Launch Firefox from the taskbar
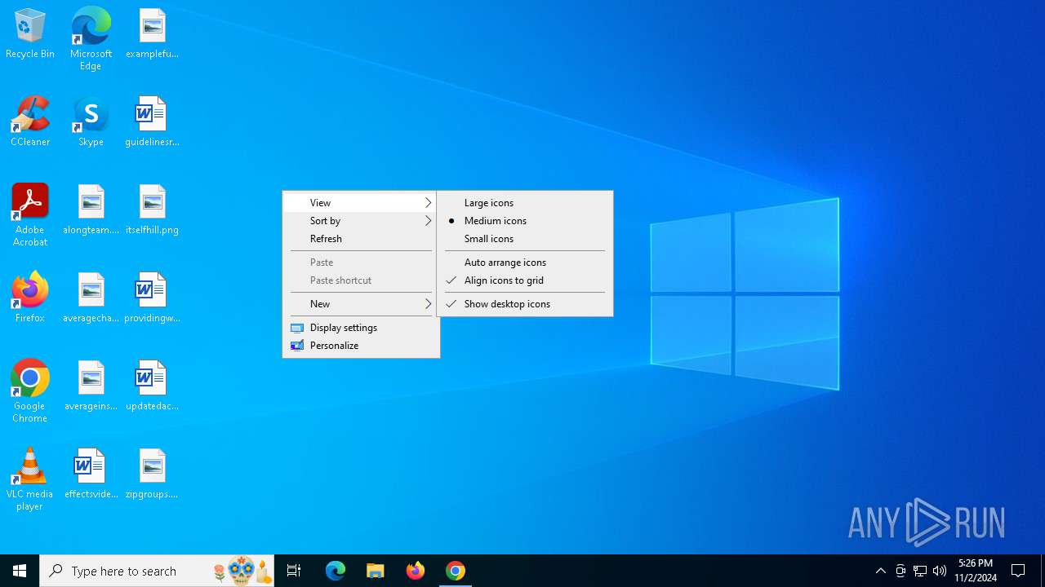Image resolution: width=1045 pixels, height=587 pixels. point(416,571)
